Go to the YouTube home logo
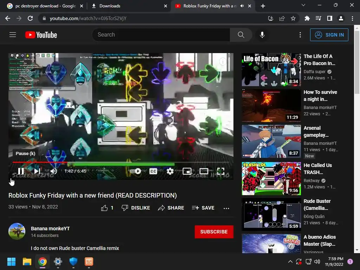This screenshot has width=360, height=270. 41,35
